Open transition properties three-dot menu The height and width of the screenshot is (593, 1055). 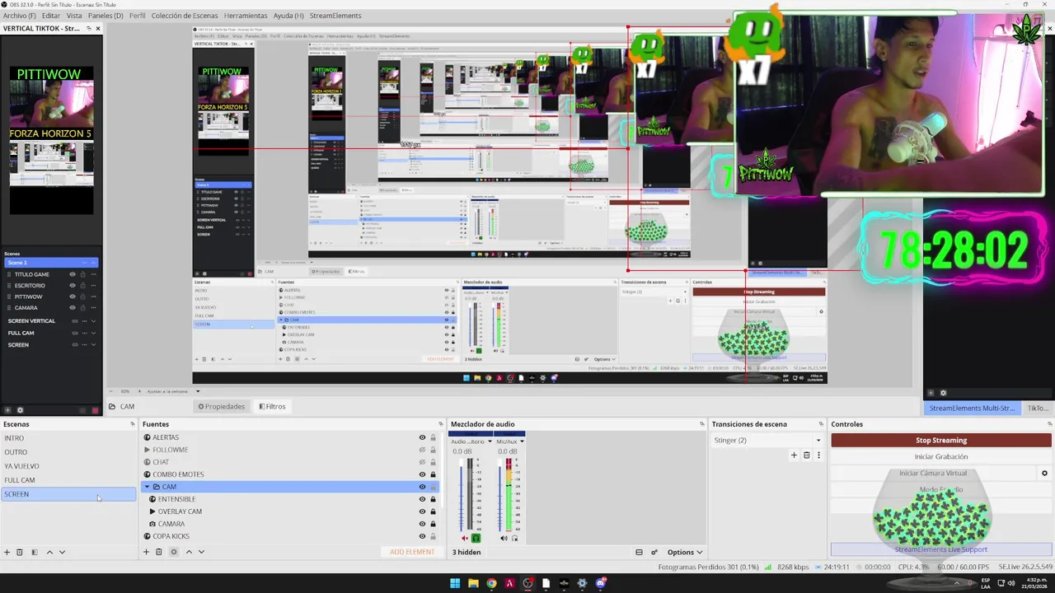(818, 455)
